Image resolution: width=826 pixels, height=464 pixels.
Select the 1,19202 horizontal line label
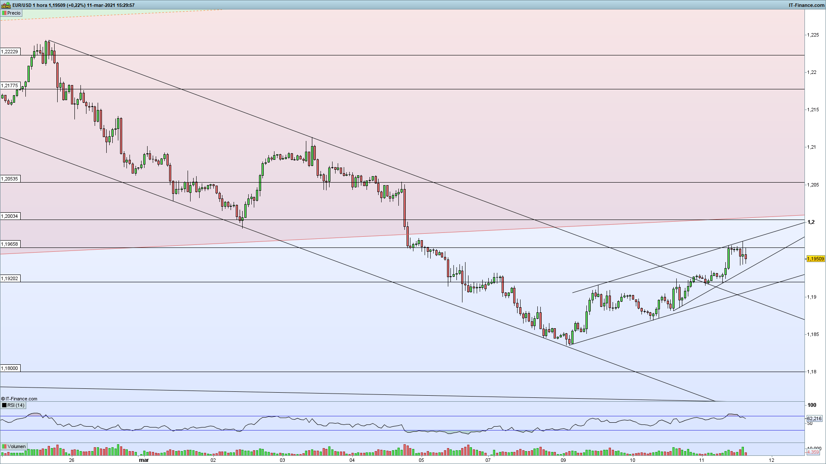point(10,278)
